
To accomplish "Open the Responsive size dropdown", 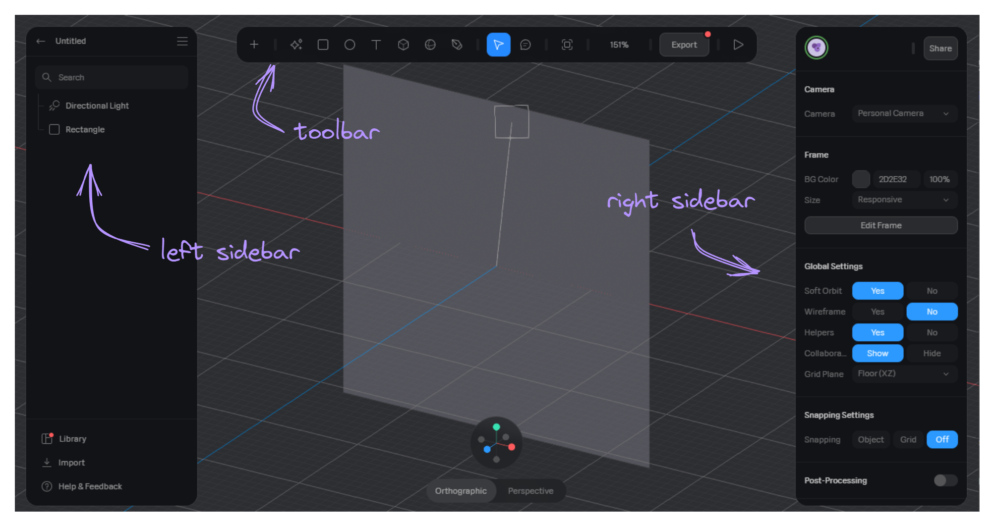I will point(904,200).
